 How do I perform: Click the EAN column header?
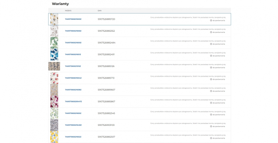[x=100, y=11]
